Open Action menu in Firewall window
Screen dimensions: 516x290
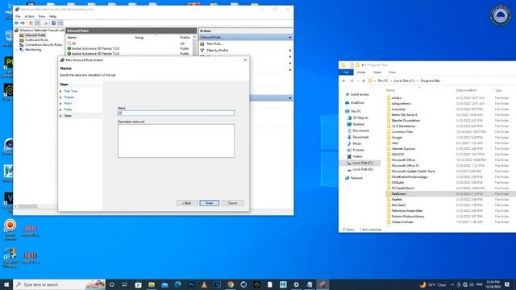tap(29, 16)
